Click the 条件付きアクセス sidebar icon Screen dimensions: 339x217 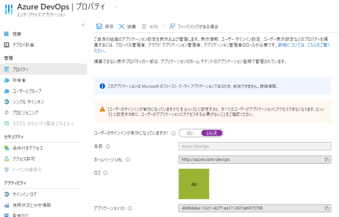click(6, 148)
